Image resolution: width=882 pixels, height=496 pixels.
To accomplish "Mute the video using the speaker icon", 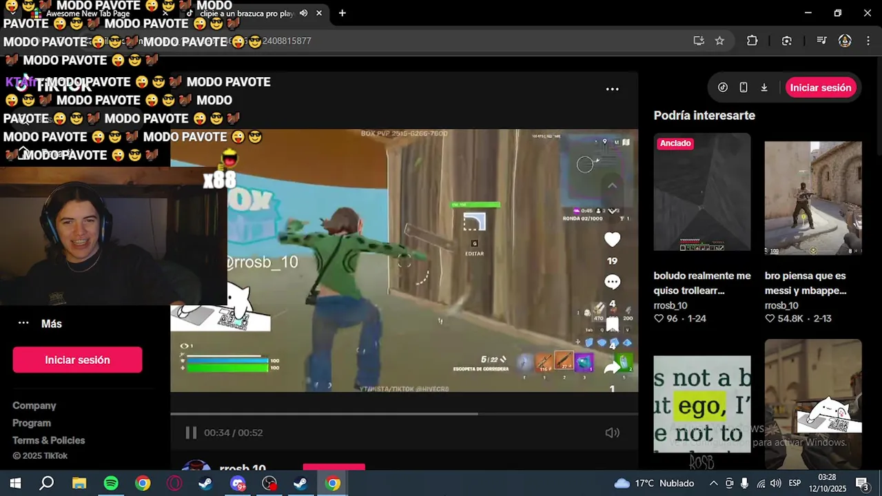I will (x=612, y=433).
